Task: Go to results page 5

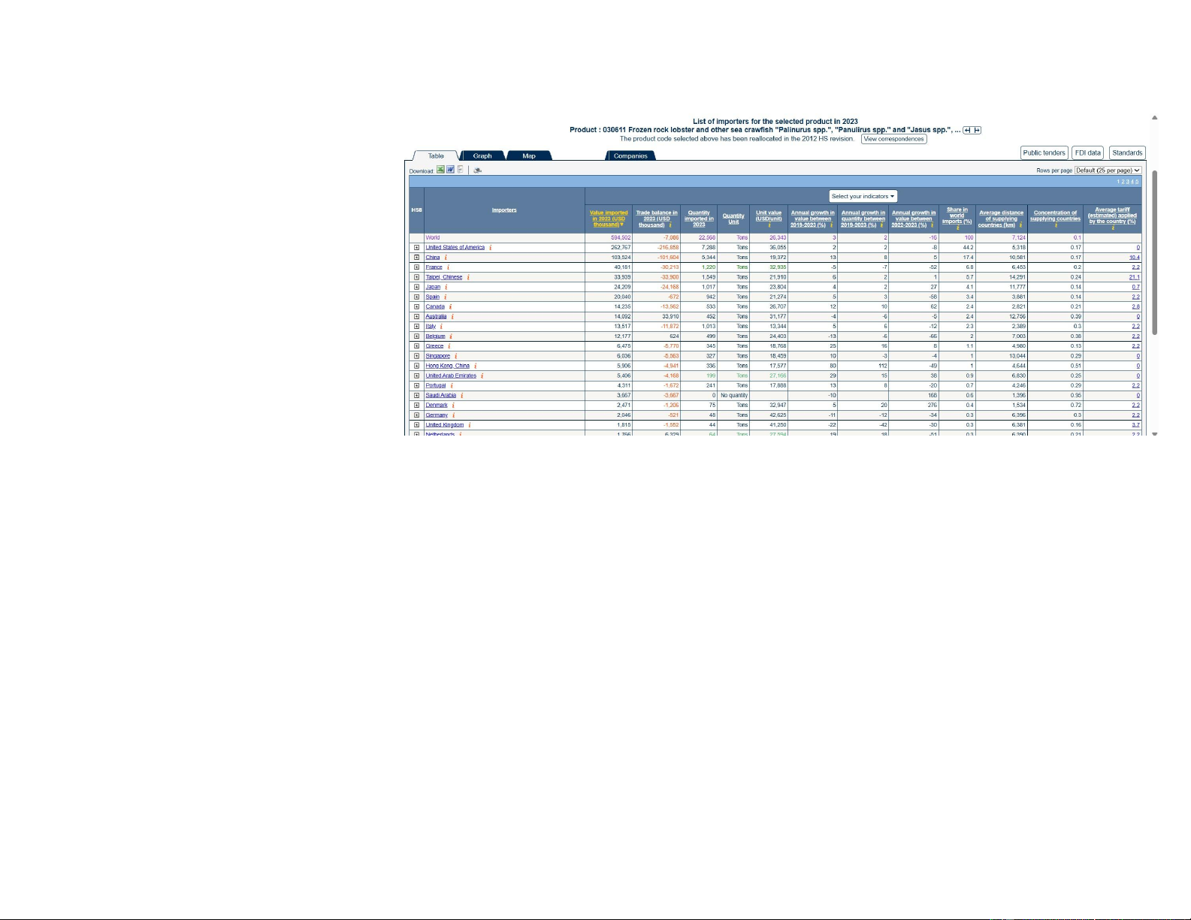Action: 1137,182
